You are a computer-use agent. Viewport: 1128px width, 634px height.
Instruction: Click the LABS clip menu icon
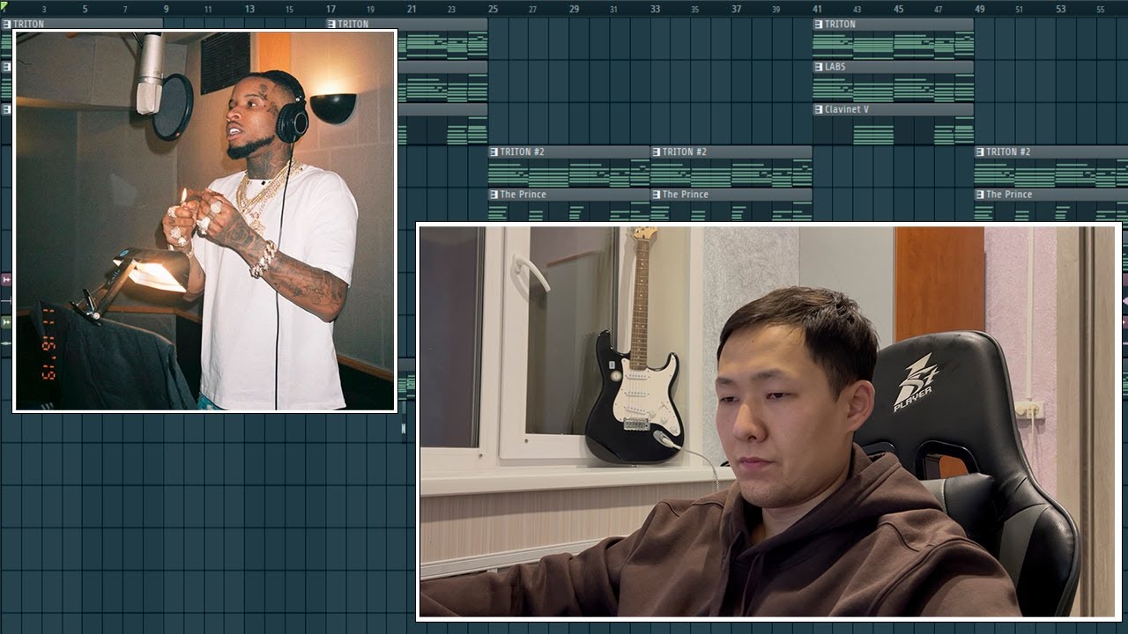click(818, 66)
